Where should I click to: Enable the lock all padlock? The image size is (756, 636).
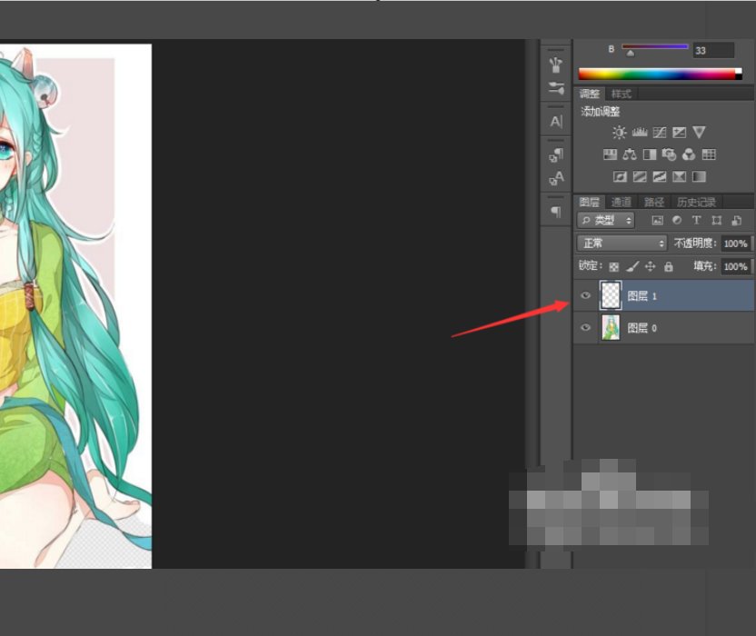[668, 265]
